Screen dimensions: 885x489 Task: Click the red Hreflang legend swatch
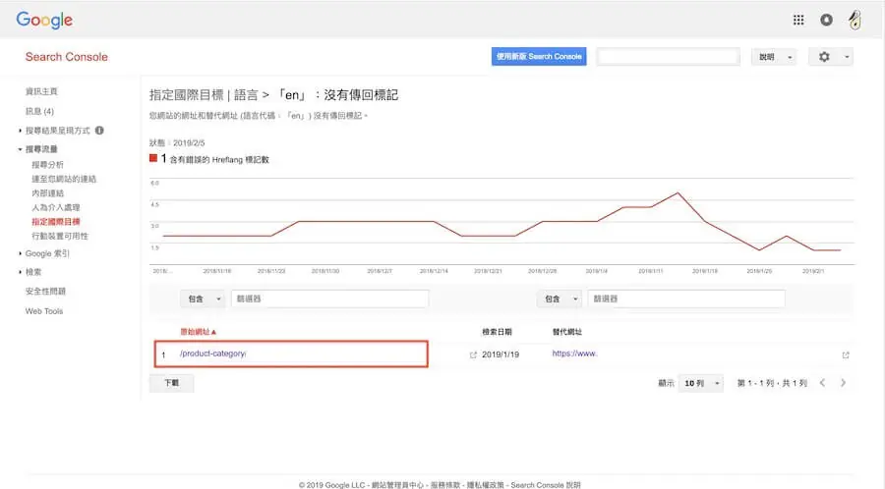click(153, 158)
